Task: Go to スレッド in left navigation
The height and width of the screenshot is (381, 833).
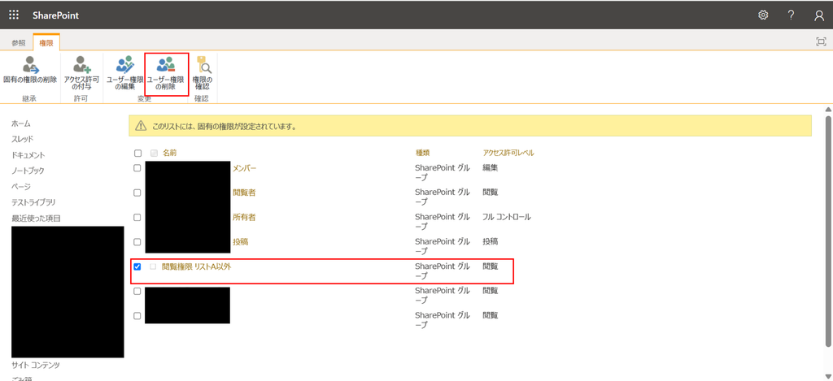Action: coord(22,139)
